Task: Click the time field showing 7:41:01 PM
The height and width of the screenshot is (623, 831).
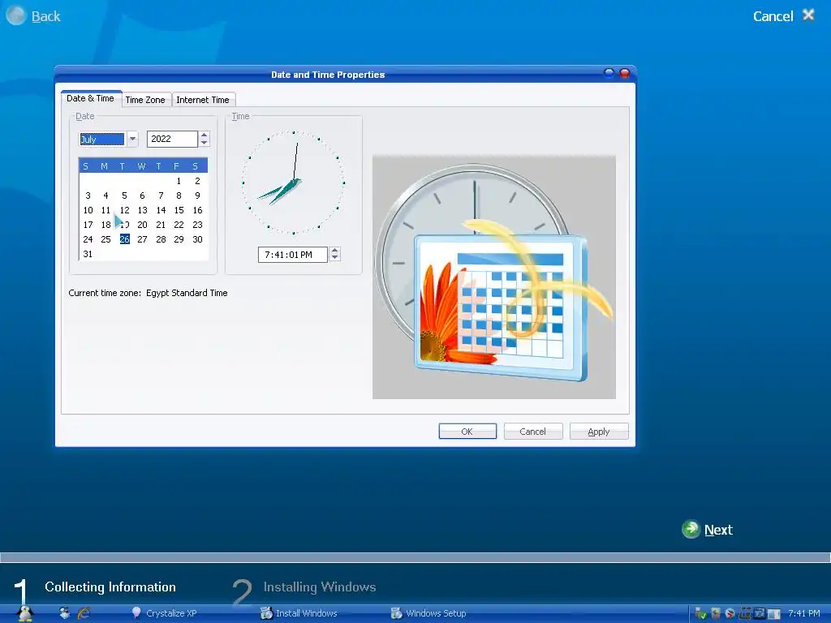Action: pyautogui.click(x=293, y=254)
